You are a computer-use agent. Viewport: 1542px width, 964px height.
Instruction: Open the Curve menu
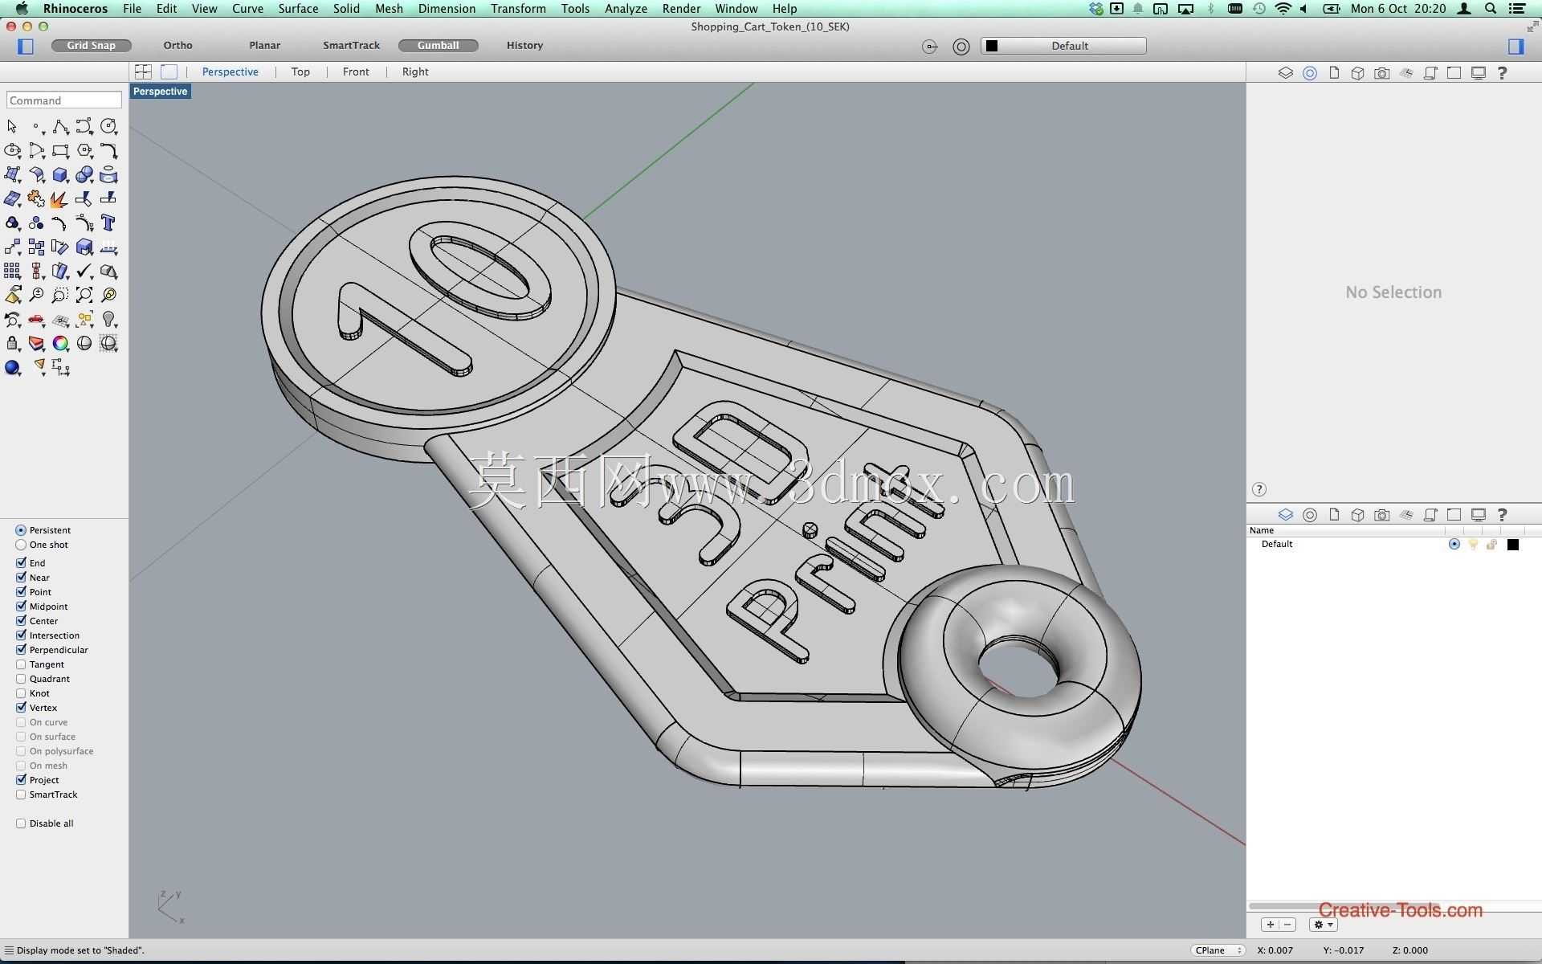tap(247, 9)
